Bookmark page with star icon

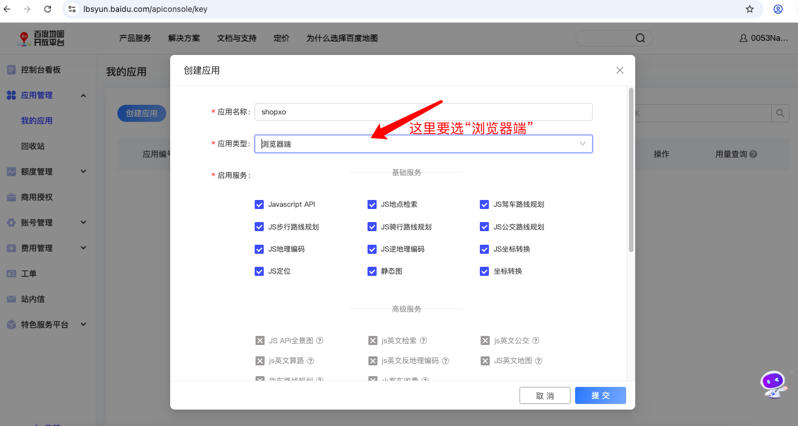click(750, 9)
